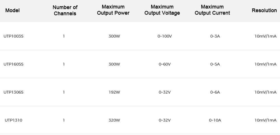
Task: Click the 0~100V voltage cell
Action: pos(165,36)
